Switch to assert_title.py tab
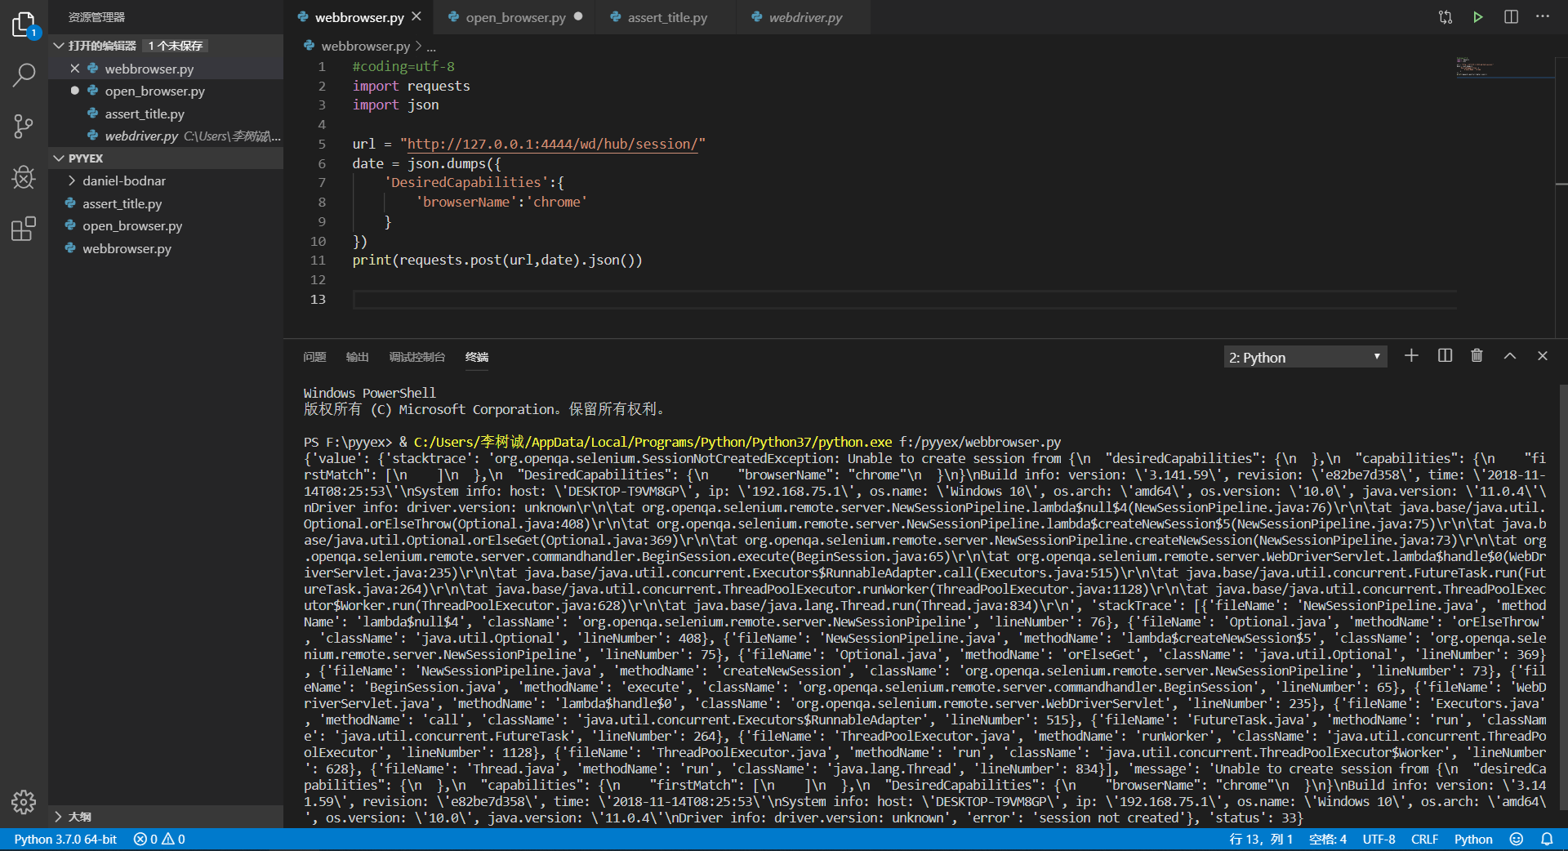This screenshot has width=1568, height=851. click(667, 17)
